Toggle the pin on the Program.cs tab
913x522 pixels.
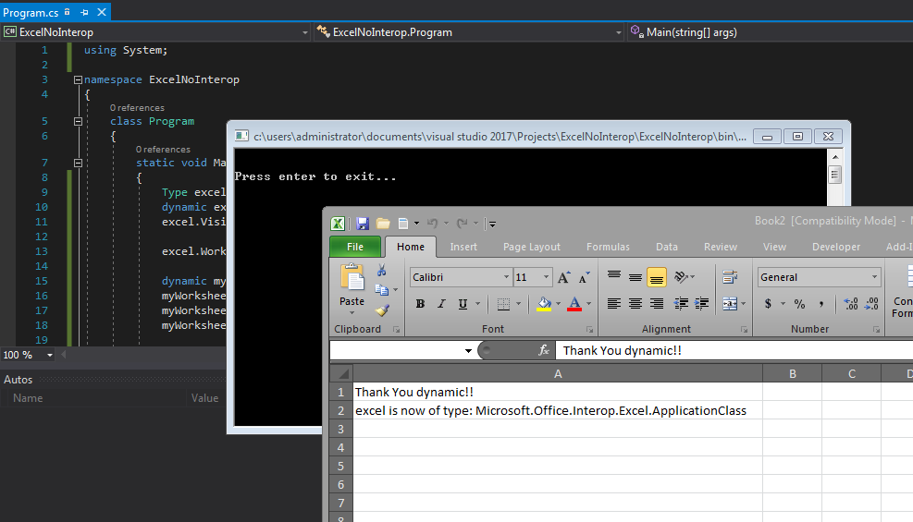click(x=84, y=12)
